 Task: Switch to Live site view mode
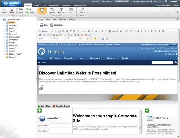[61, 11]
